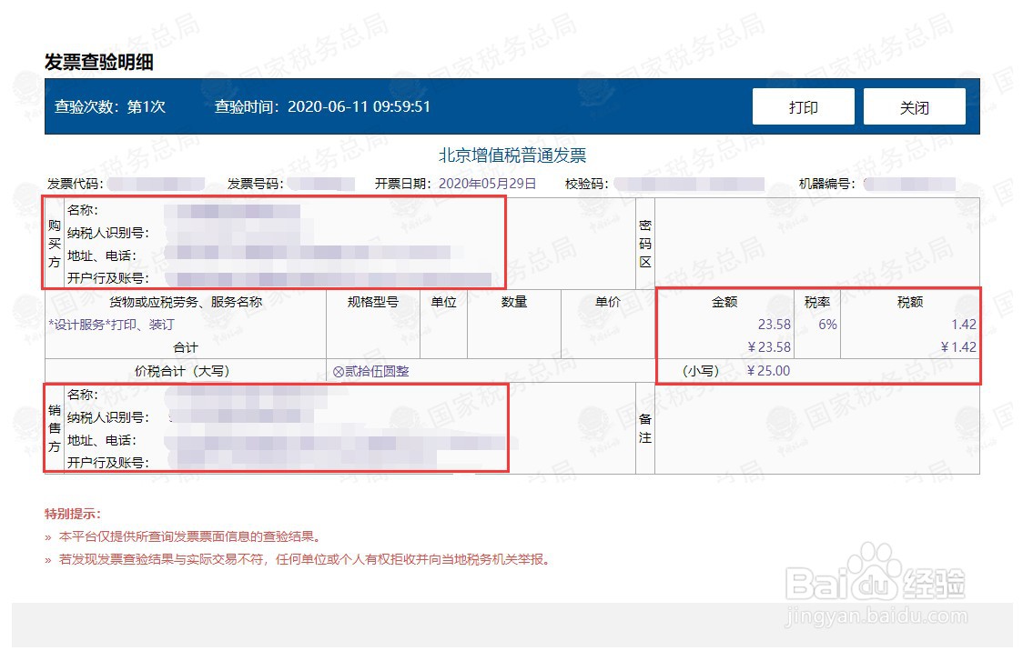The width and height of the screenshot is (1023, 651).
Task: Click the 发票代码 label
Action: (76, 184)
